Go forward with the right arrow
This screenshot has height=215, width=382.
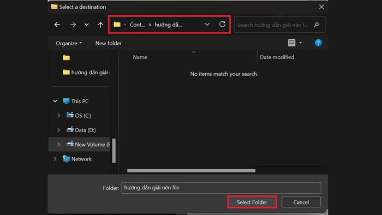[73, 25]
